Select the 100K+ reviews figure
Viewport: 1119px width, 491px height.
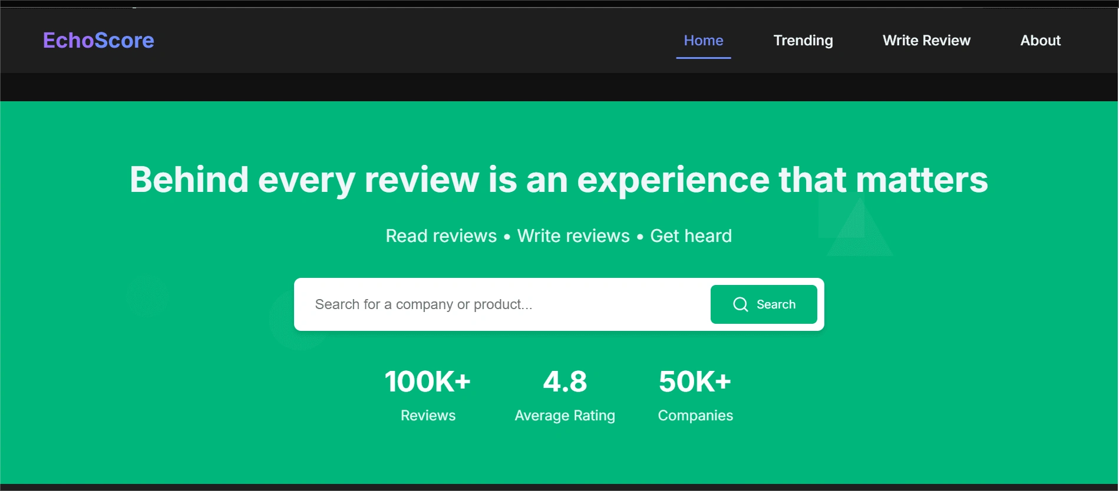(428, 381)
